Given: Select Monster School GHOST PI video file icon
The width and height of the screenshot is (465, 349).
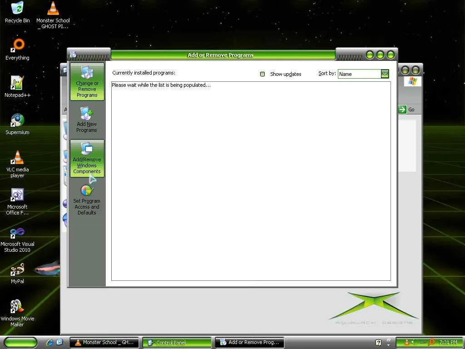Looking at the screenshot, I should pyautogui.click(x=53, y=15).
